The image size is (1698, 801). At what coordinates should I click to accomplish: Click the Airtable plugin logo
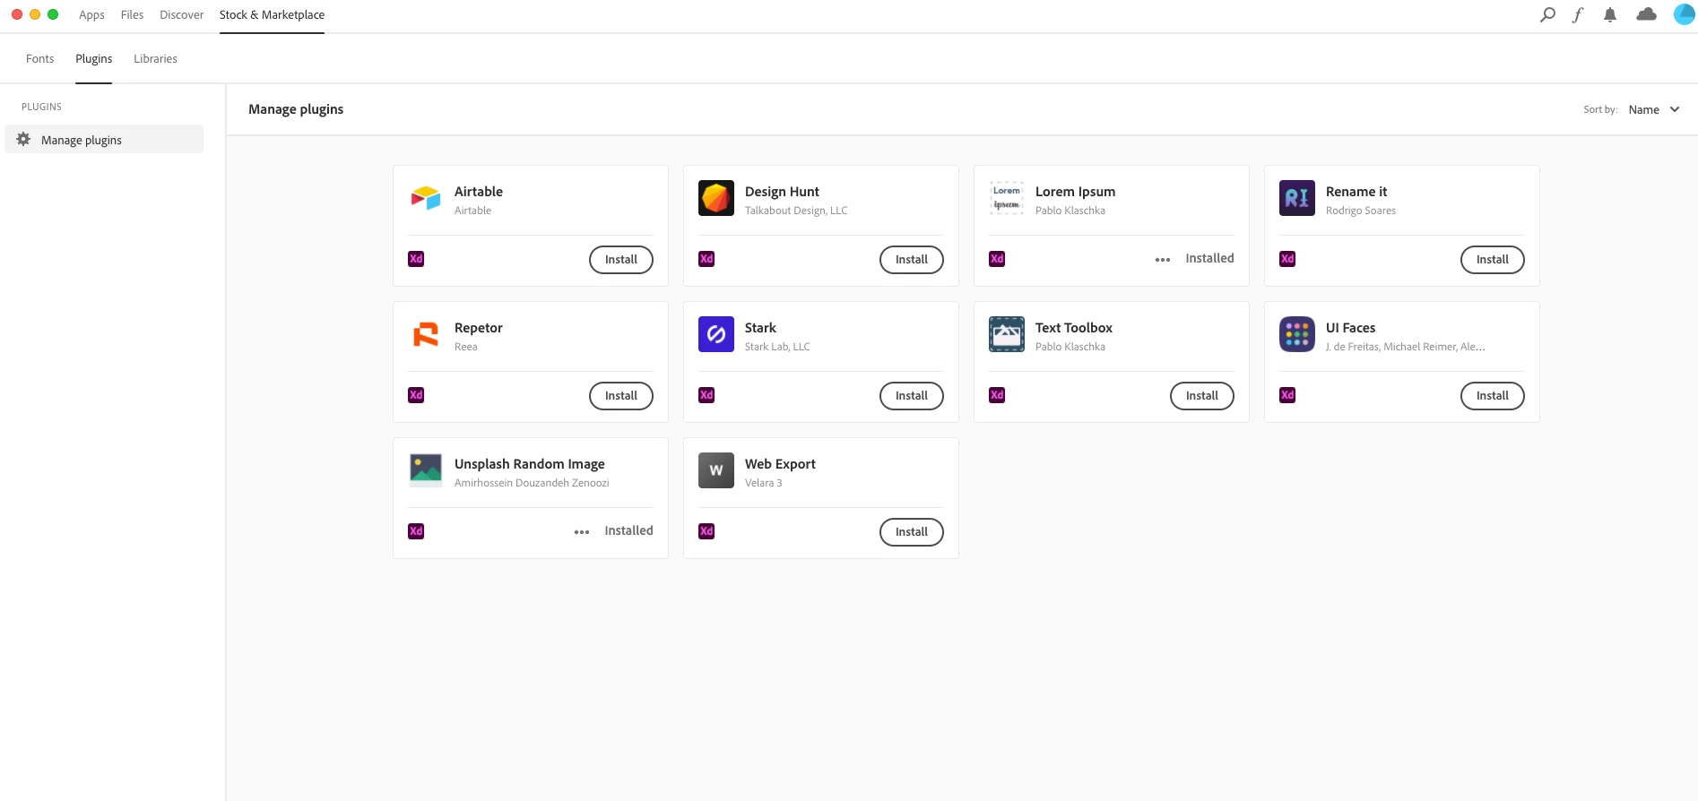pos(426,198)
